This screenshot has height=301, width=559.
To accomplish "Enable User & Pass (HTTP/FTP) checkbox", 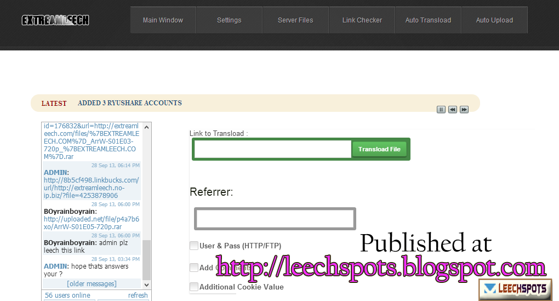I will click(194, 246).
